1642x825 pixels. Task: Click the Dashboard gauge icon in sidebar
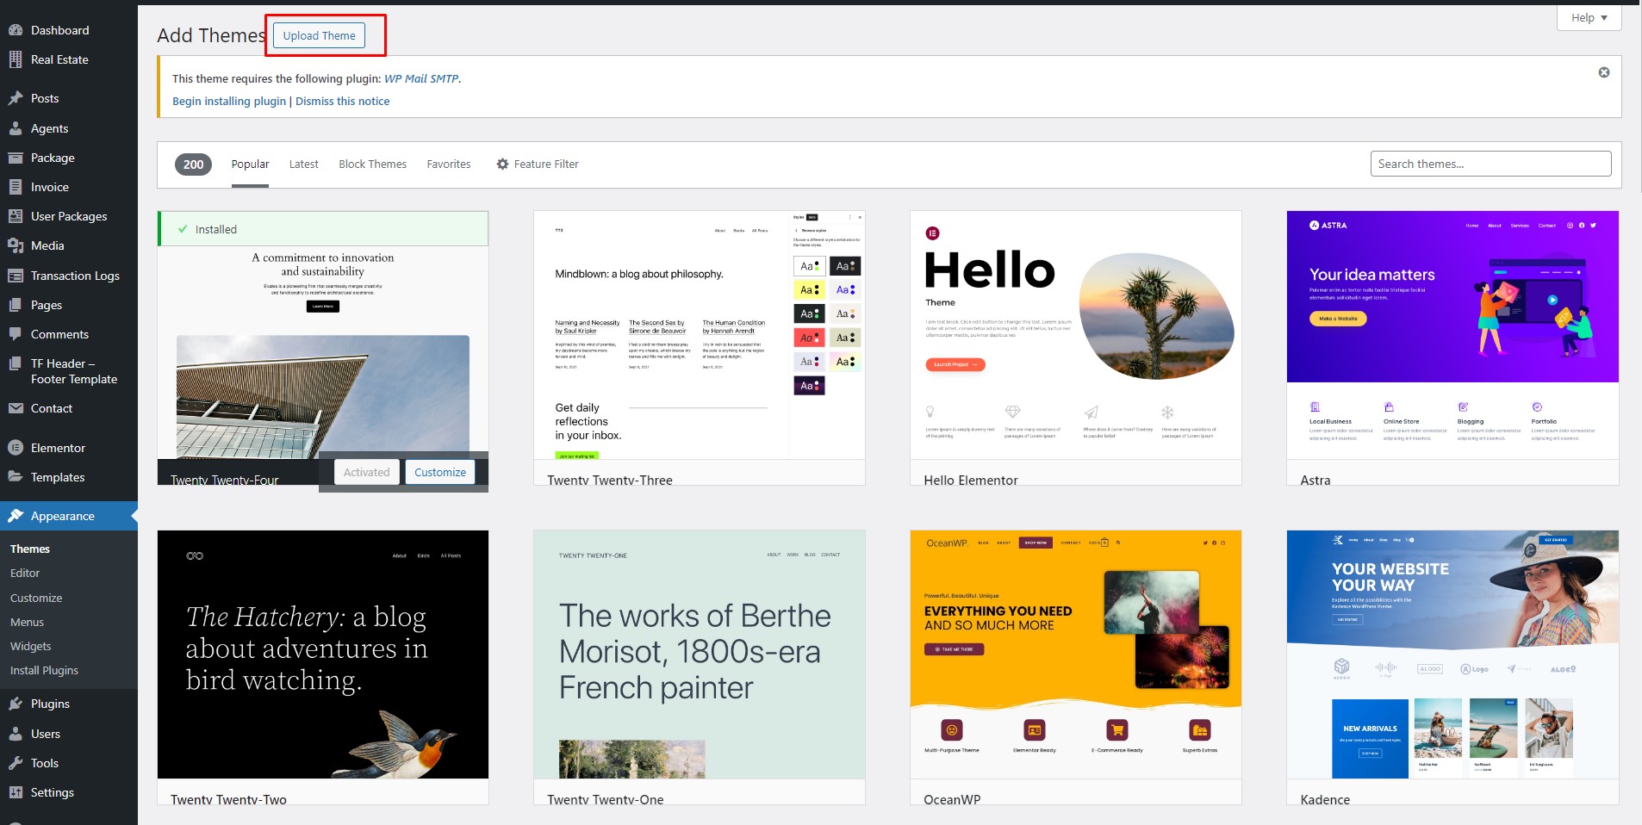pyautogui.click(x=16, y=30)
